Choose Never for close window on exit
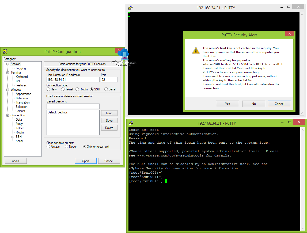 point(66,146)
